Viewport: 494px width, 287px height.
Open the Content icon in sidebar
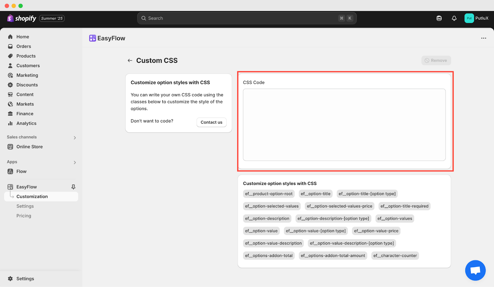[x=10, y=94]
